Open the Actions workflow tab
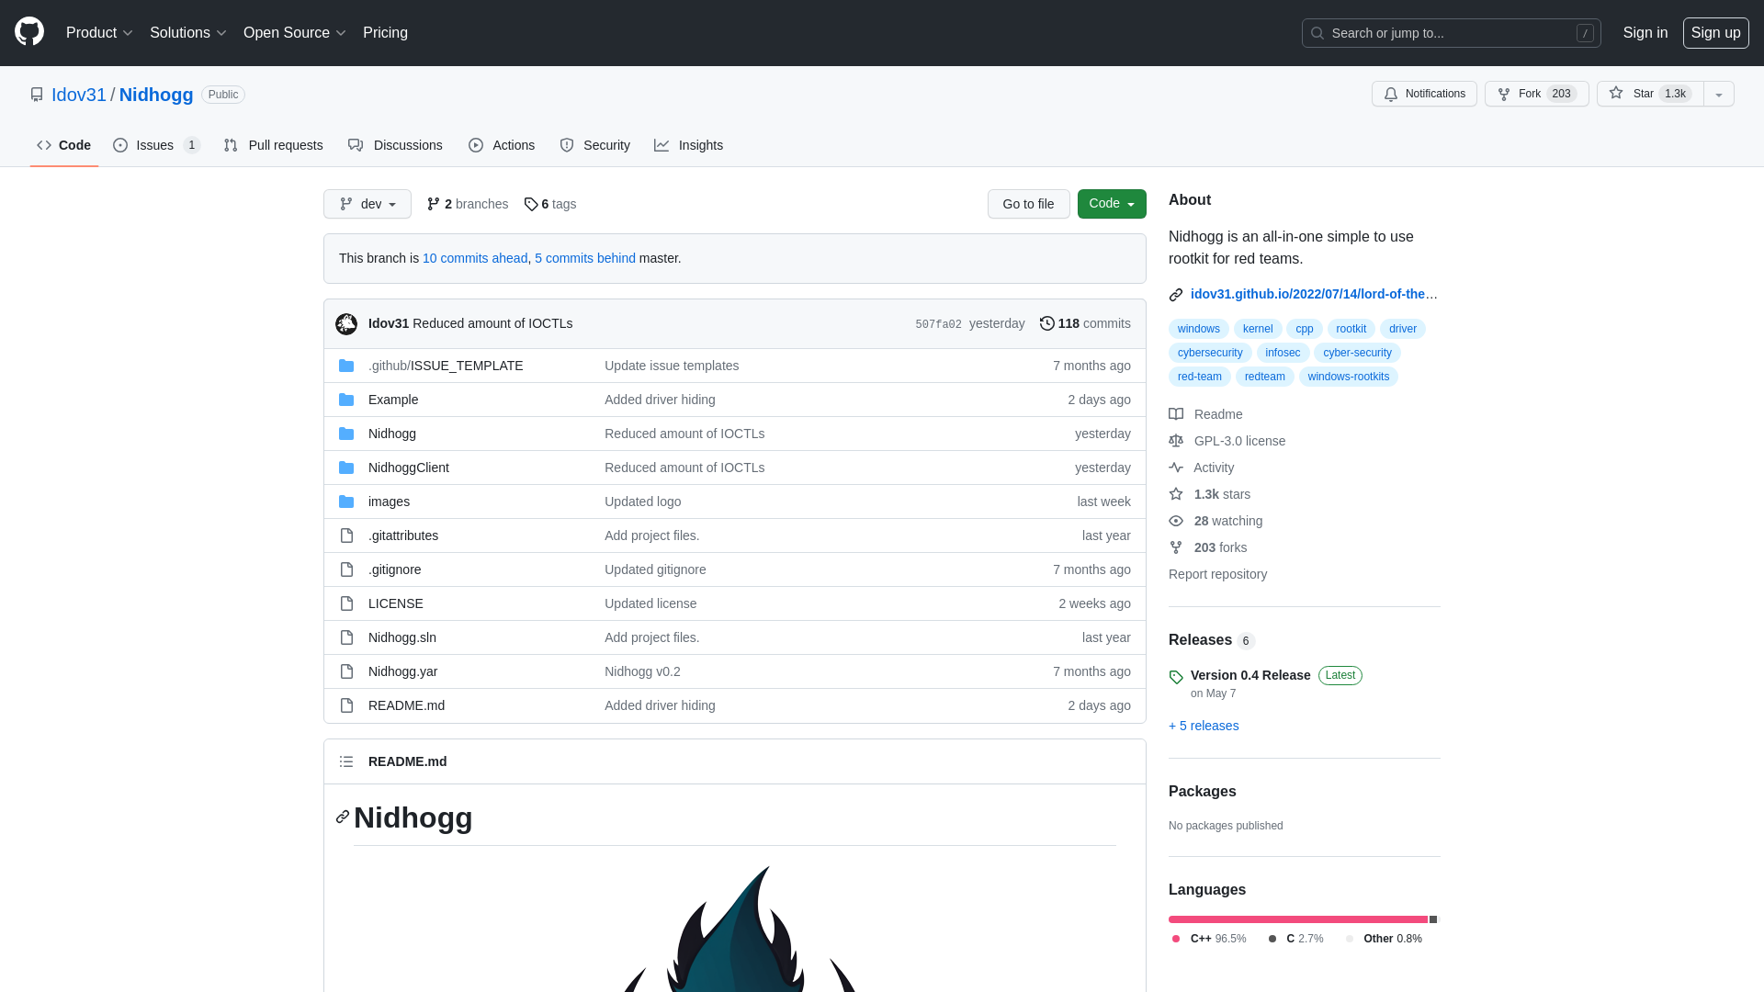Screen dimensions: 1764x992 coord(502,144)
